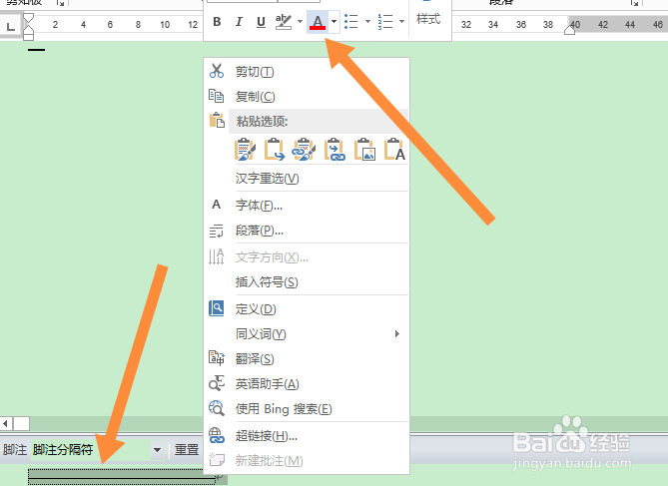Screen dimensions: 668x486
Task: Click the ruler tab selector L button
Action: [11, 26]
